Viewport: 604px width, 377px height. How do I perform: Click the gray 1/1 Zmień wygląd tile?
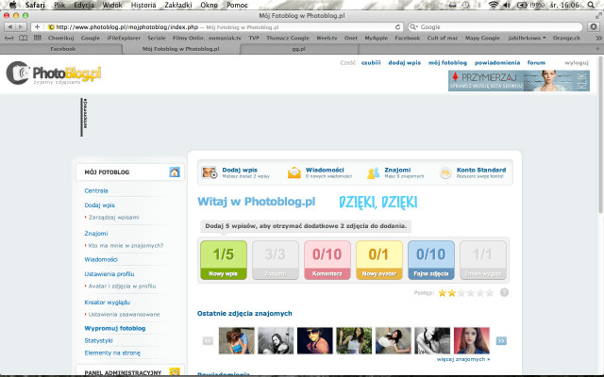[483, 260]
